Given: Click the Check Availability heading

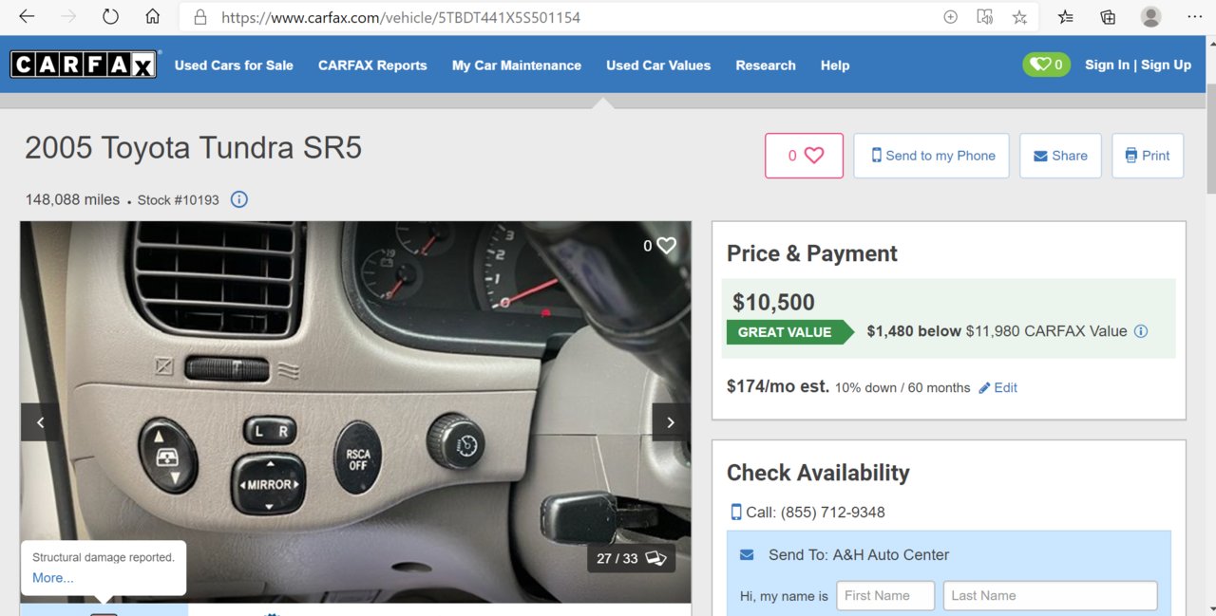Looking at the screenshot, I should (x=818, y=473).
